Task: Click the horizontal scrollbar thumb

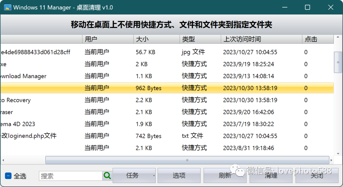Action: pyautogui.click(x=187, y=160)
